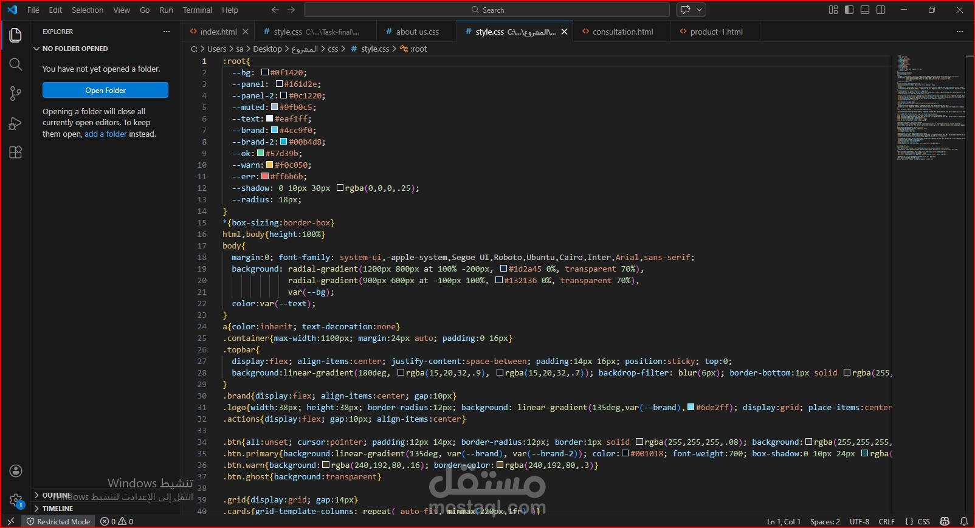Screen dimensions: 975x528
Task: Open the Copilot chat icon
Action: [x=686, y=10]
